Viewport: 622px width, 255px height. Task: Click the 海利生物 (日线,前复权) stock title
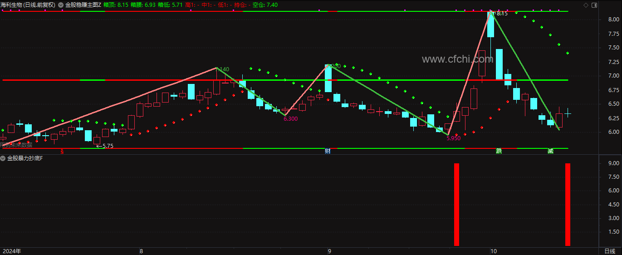coord(28,5)
